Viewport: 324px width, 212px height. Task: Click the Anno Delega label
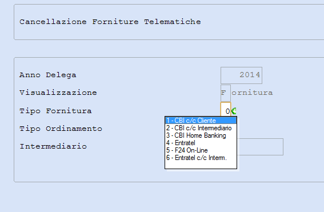[x=48, y=75]
